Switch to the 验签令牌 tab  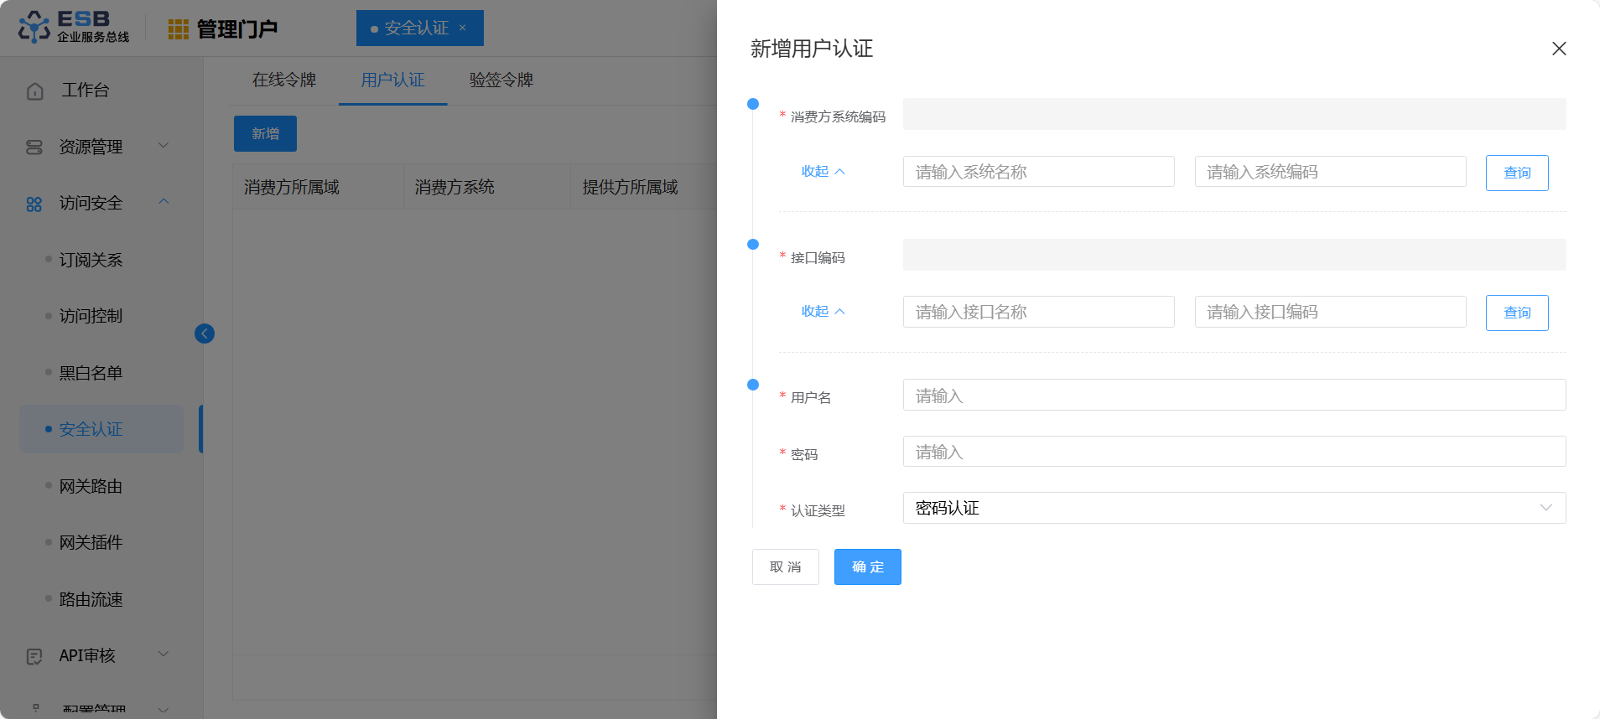[x=501, y=80]
